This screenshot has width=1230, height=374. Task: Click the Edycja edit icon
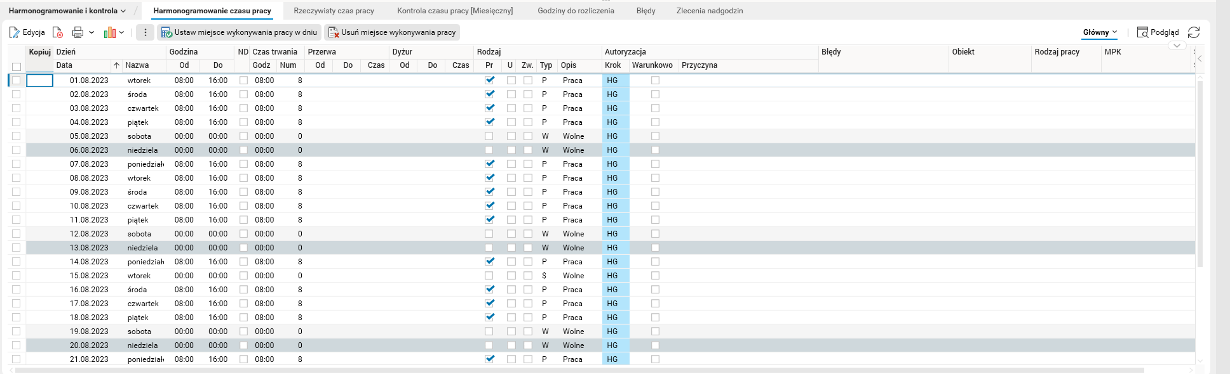(x=15, y=32)
